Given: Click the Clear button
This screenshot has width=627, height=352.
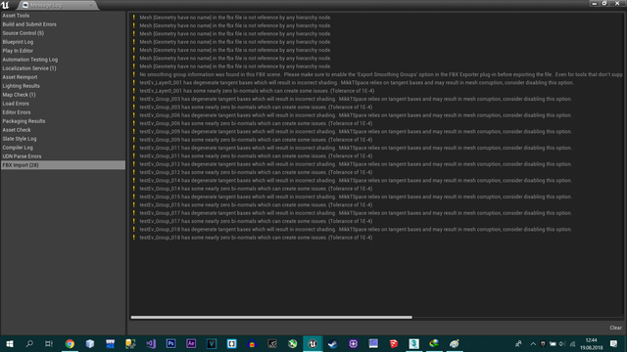Looking at the screenshot, I should (615, 328).
